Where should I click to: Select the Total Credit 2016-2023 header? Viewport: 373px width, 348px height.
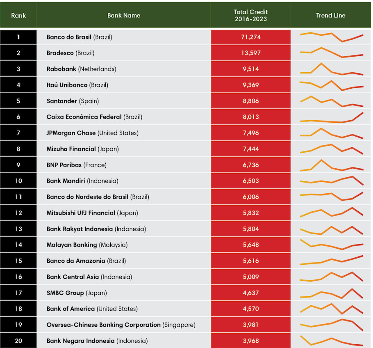tap(251, 15)
